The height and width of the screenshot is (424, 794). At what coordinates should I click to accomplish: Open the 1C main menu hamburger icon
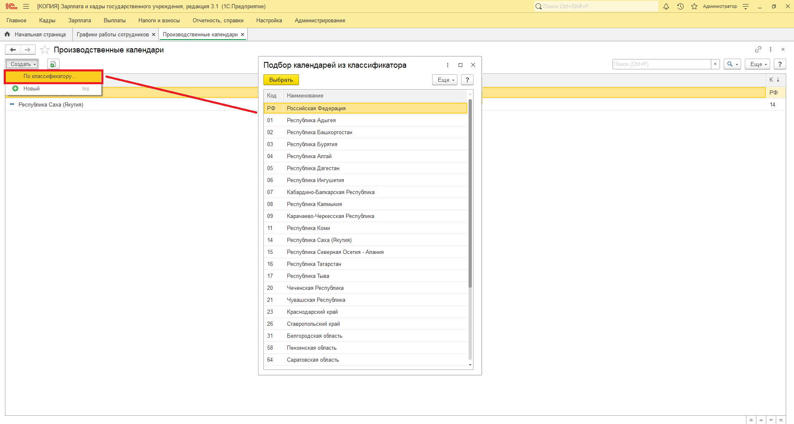click(x=26, y=6)
